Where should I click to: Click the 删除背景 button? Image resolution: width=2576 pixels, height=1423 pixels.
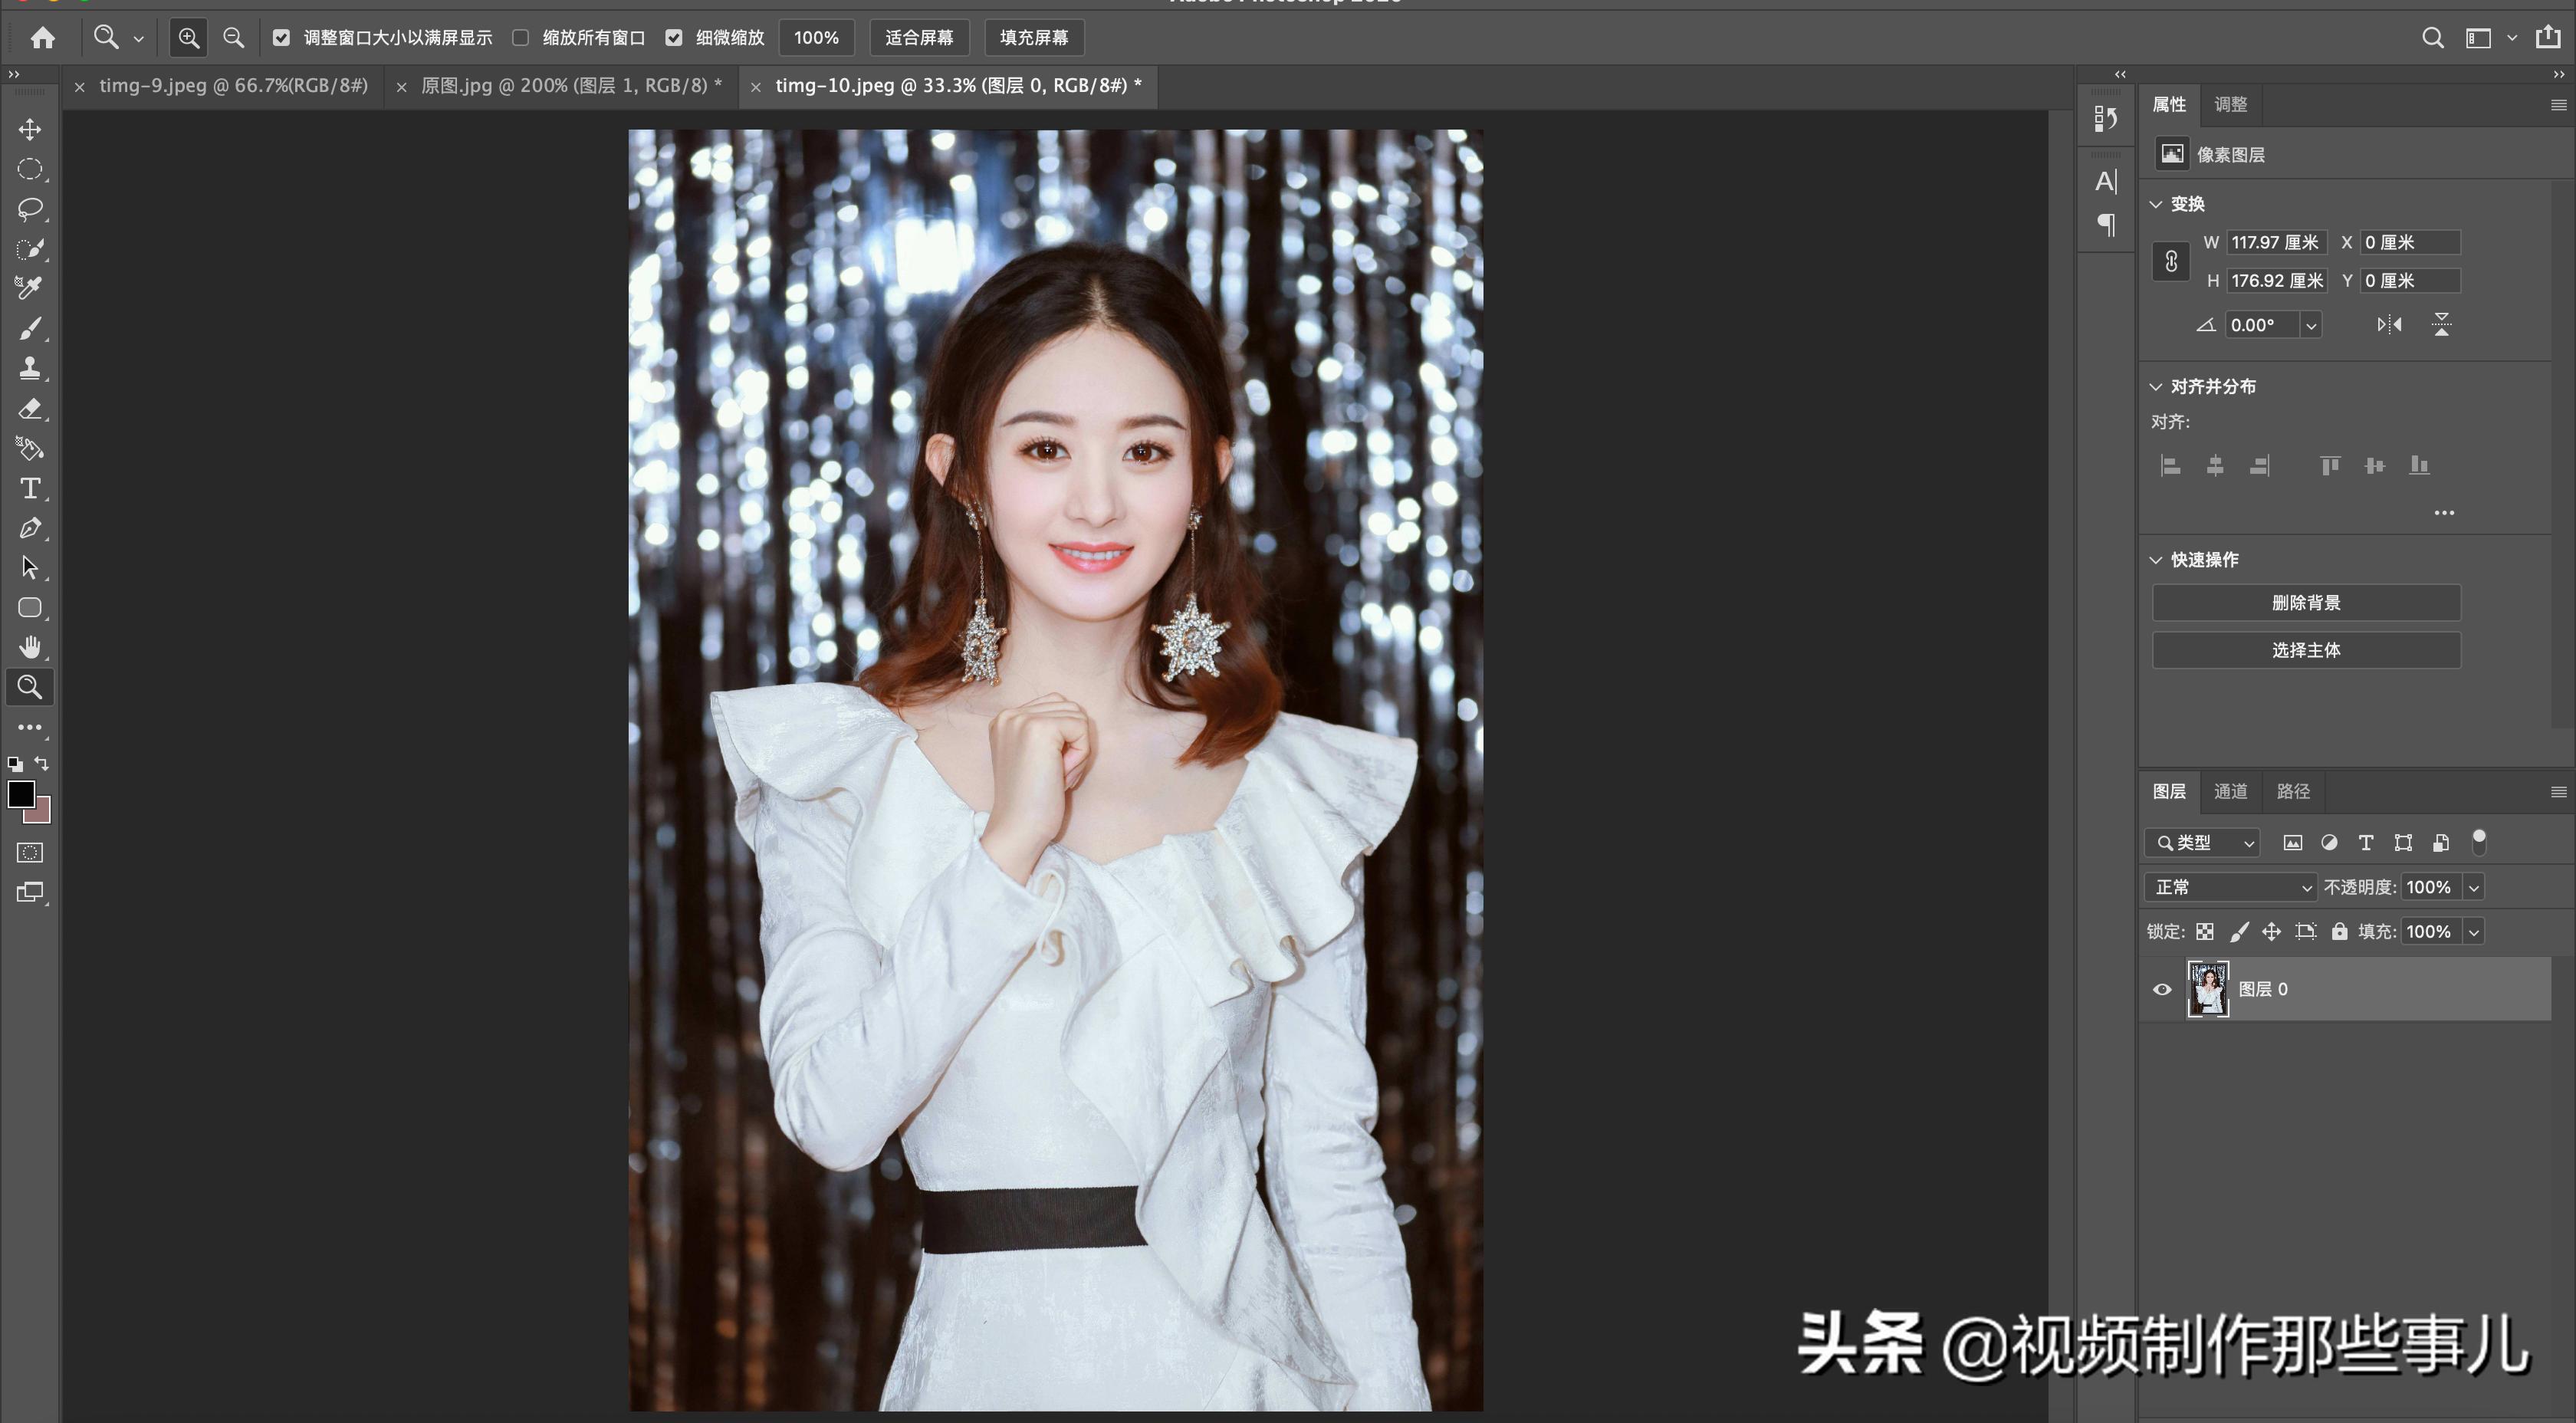(2305, 602)
